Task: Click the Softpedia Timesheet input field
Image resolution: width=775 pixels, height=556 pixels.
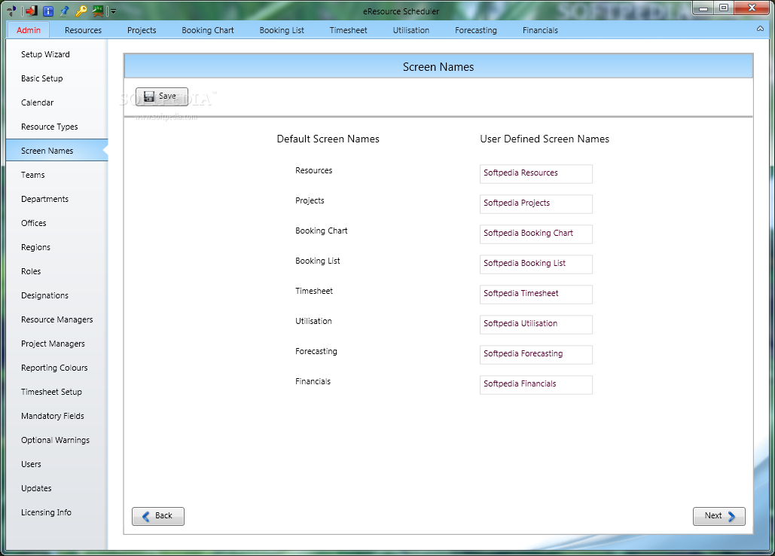Action: (x=535, y=294)
